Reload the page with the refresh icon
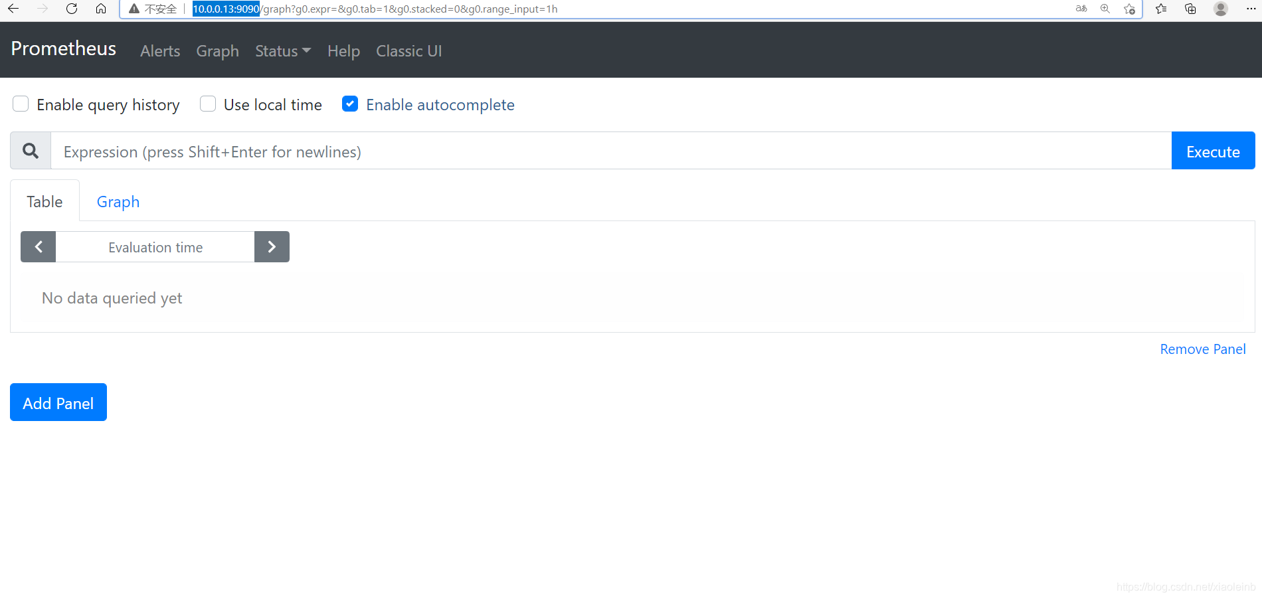The width and height of the screenshot is (1262, 599). tap(72, 9)
